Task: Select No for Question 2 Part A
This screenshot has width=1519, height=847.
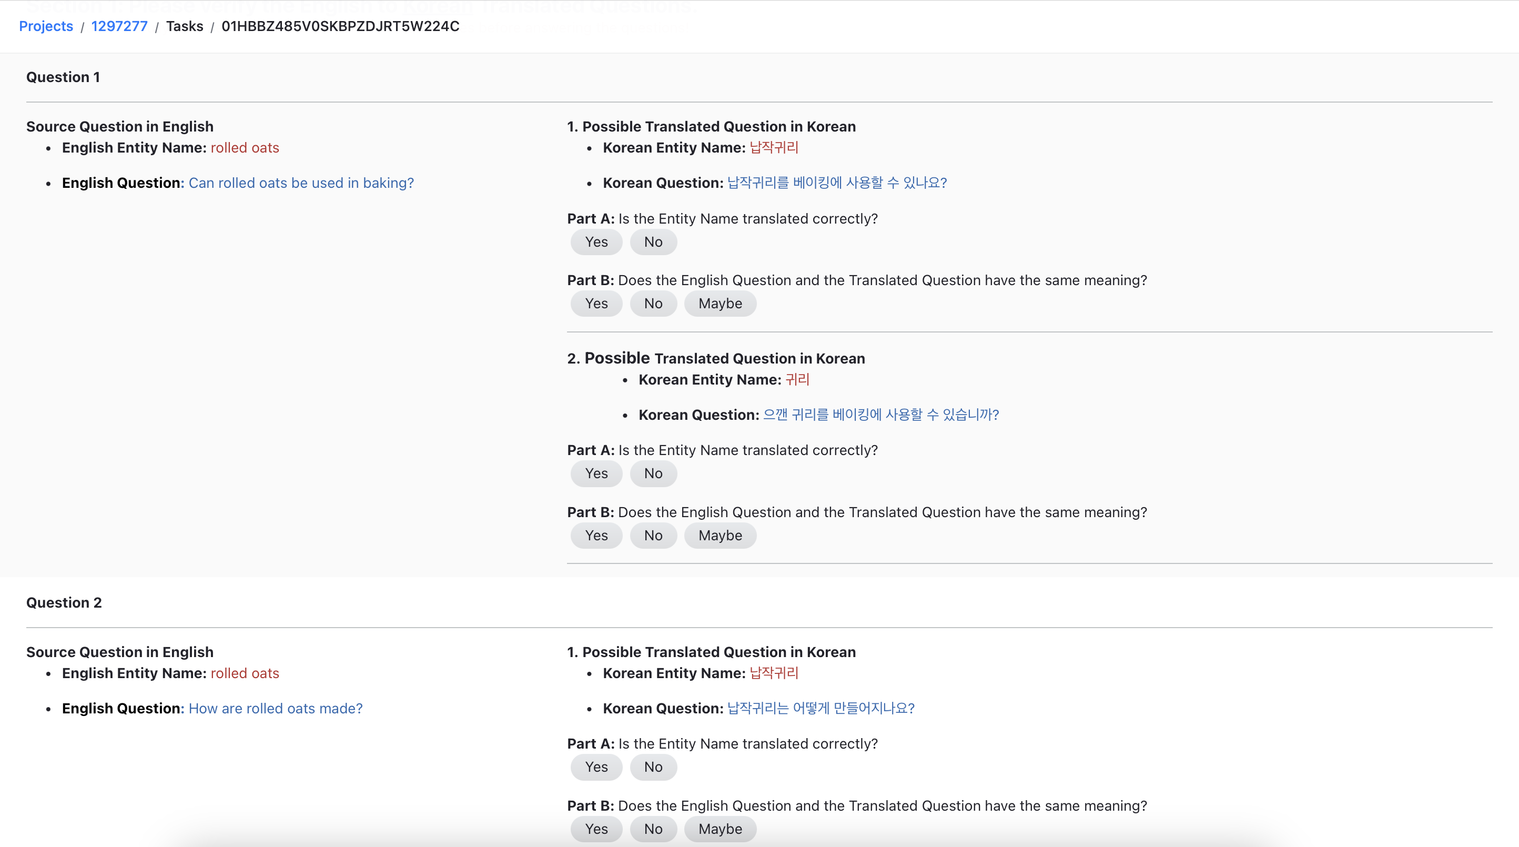Action: pyautogui.click(x=653, y=767)
